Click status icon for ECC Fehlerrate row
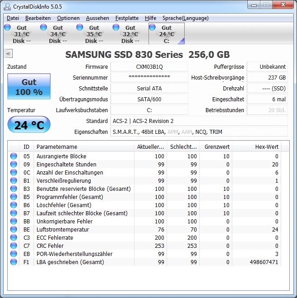Image resolution: width=297 pixels, height=298 pixels. (14, 237)
